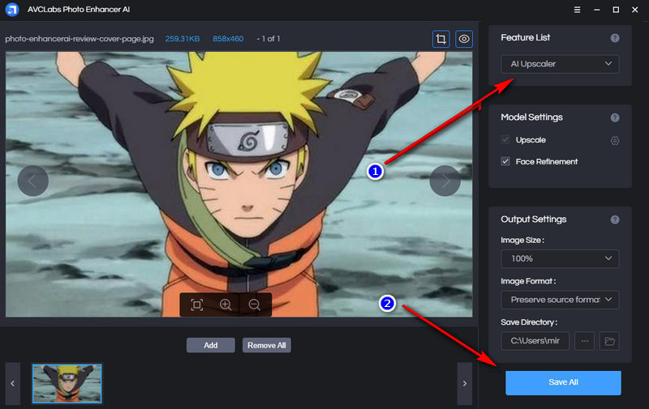Image resolution: width=649 pixels, height=409 pixels.
Task: Maximize the application window
Action: pos(616,10)
